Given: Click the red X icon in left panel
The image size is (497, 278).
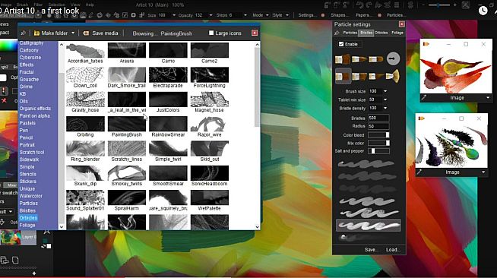Looking at the screenshot, I should pos(4,101).
